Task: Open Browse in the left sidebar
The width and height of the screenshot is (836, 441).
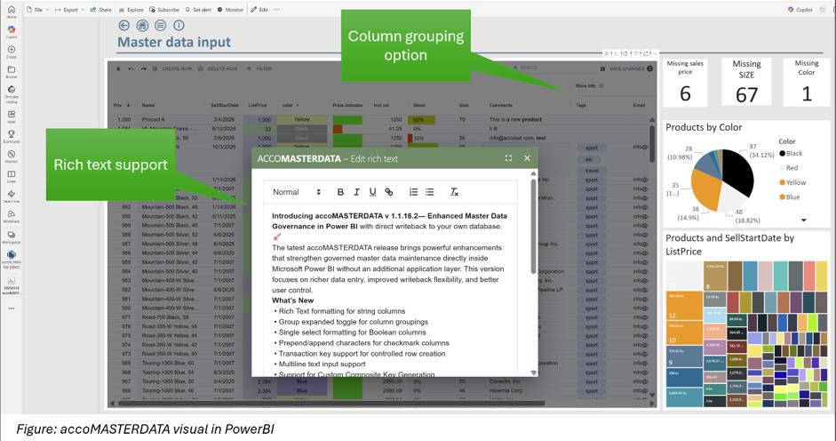Action: click(12, 72)
